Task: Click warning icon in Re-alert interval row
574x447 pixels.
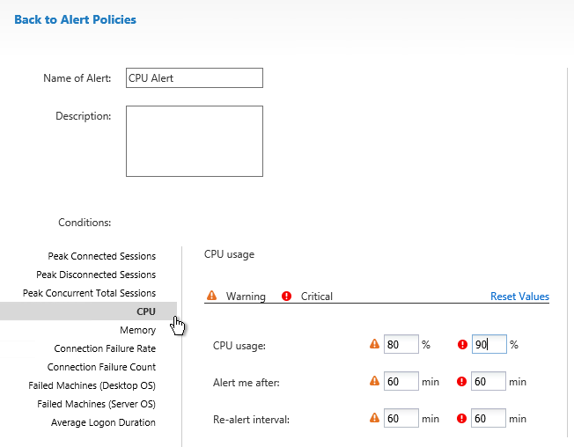Action: pos(374,418)
